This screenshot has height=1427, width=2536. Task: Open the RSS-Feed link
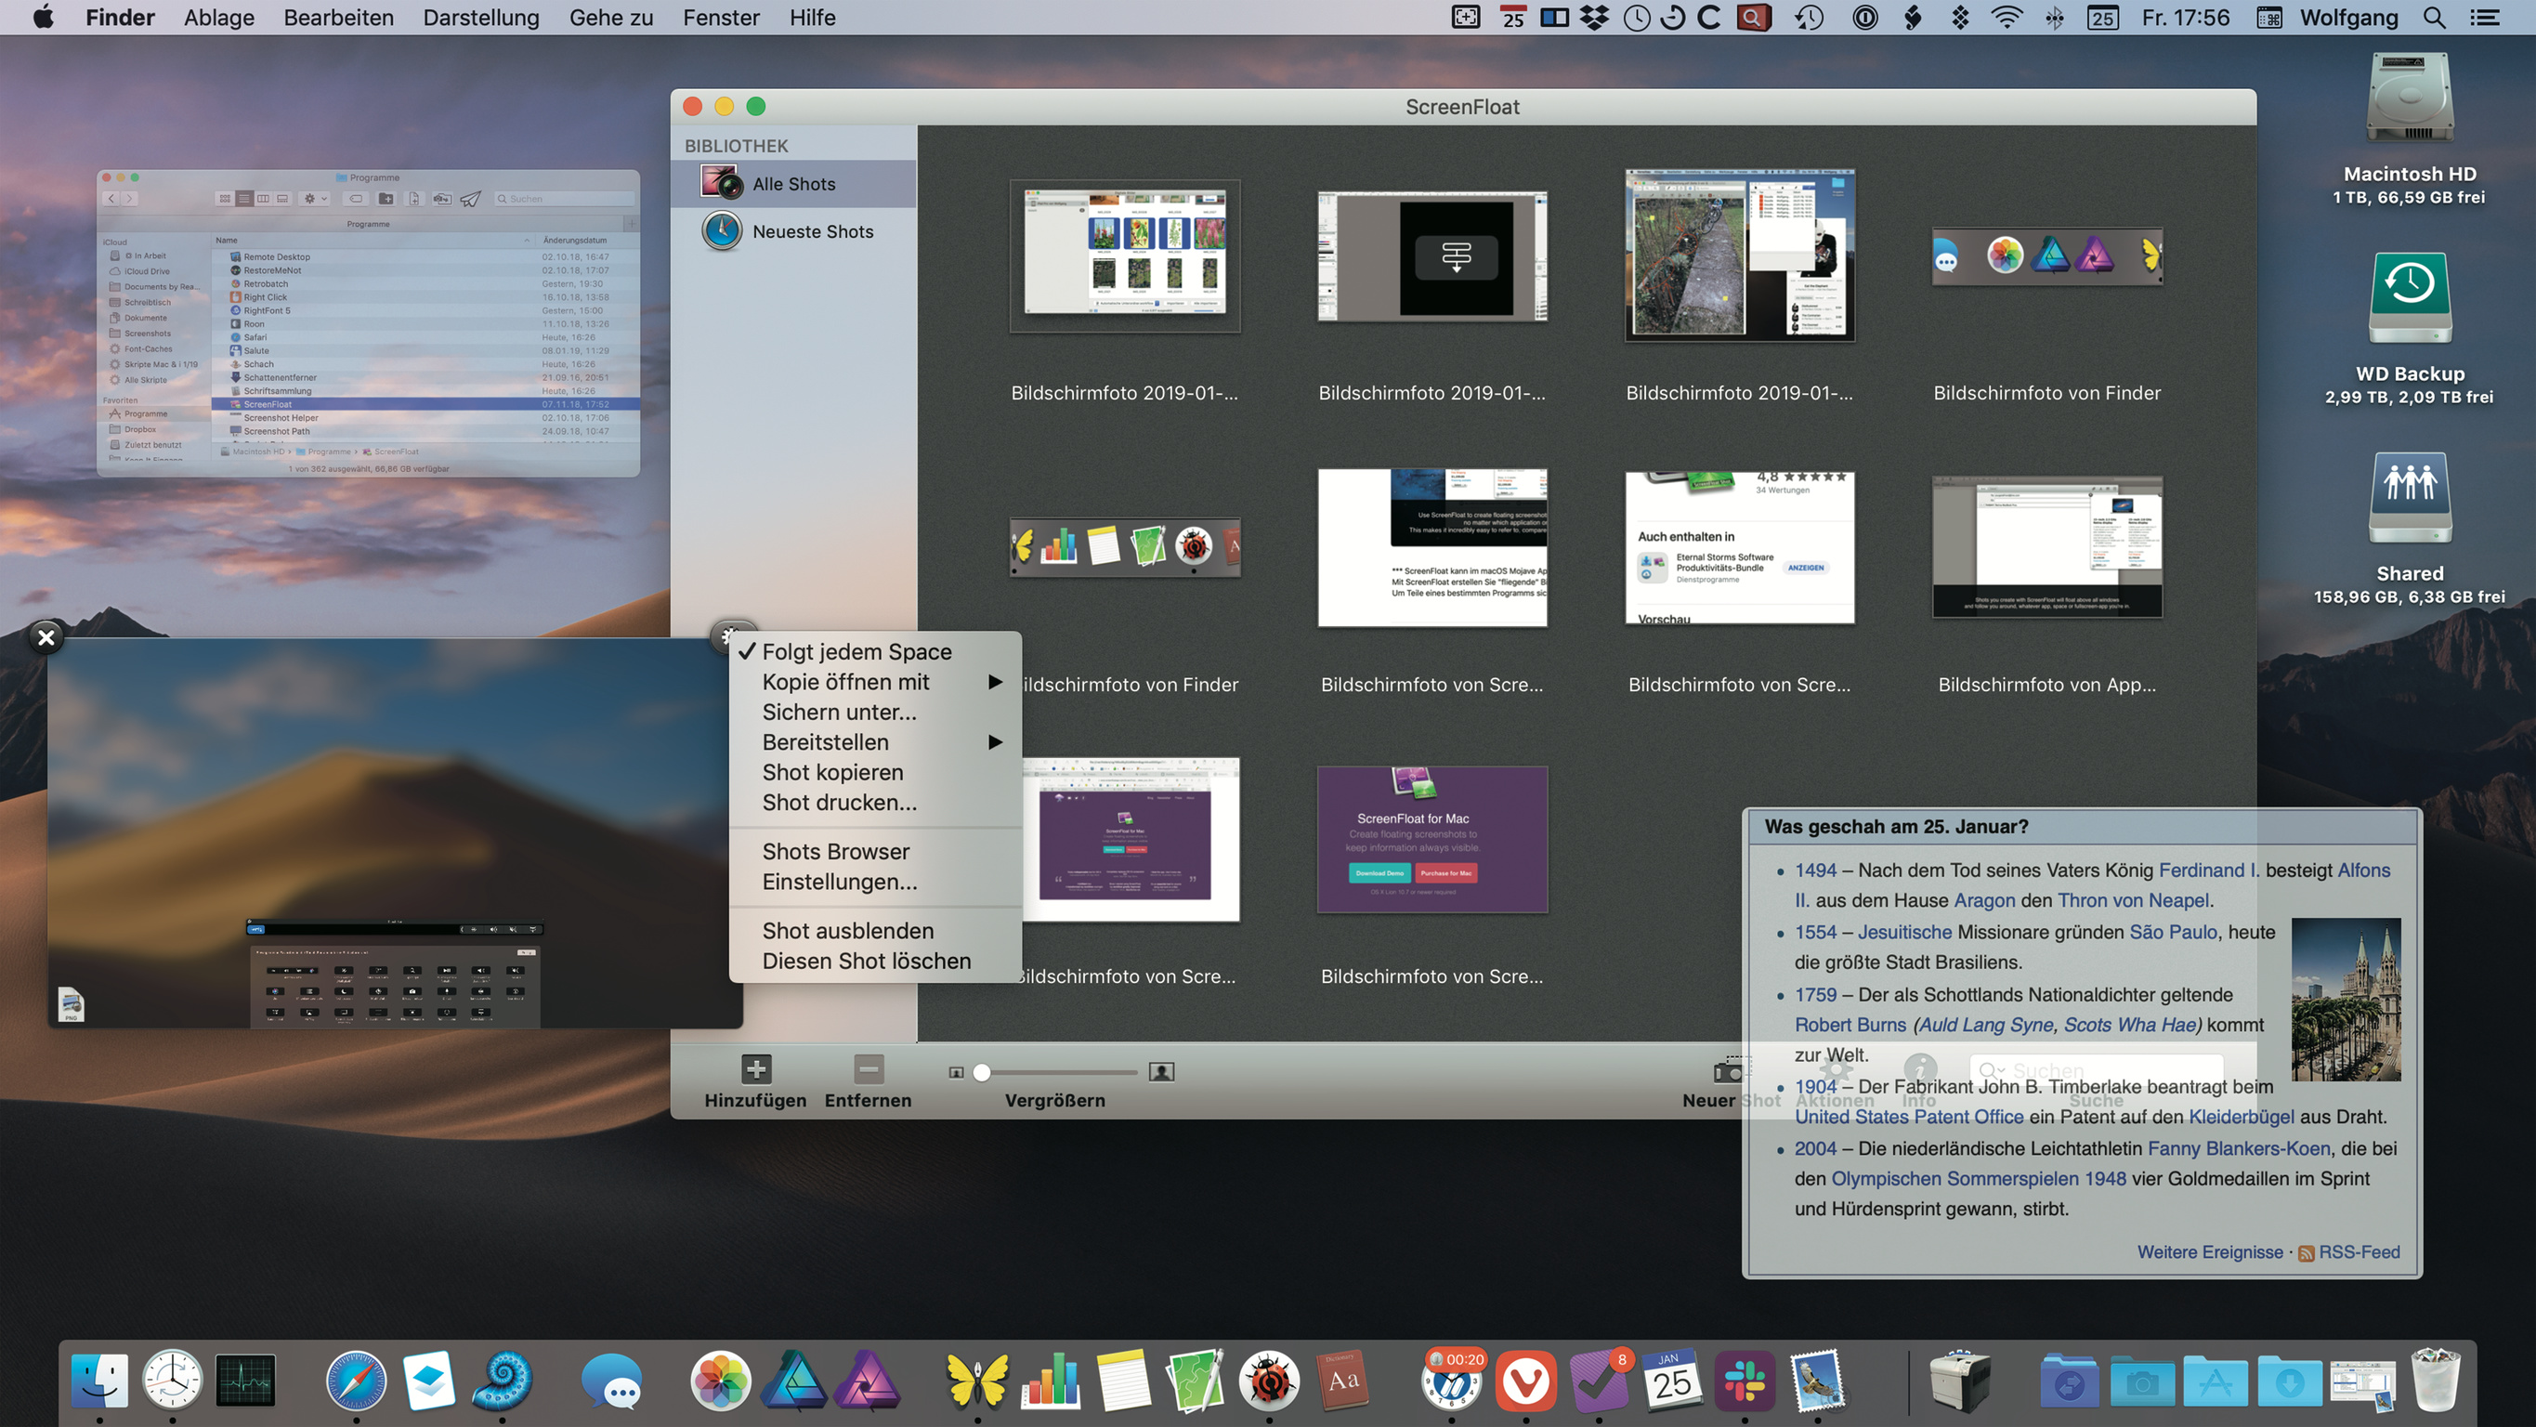2358,1251
